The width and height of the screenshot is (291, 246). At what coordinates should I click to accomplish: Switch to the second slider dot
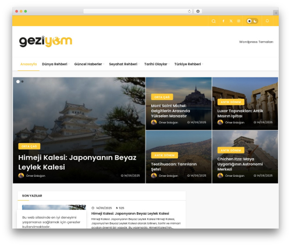pos(23,81)
